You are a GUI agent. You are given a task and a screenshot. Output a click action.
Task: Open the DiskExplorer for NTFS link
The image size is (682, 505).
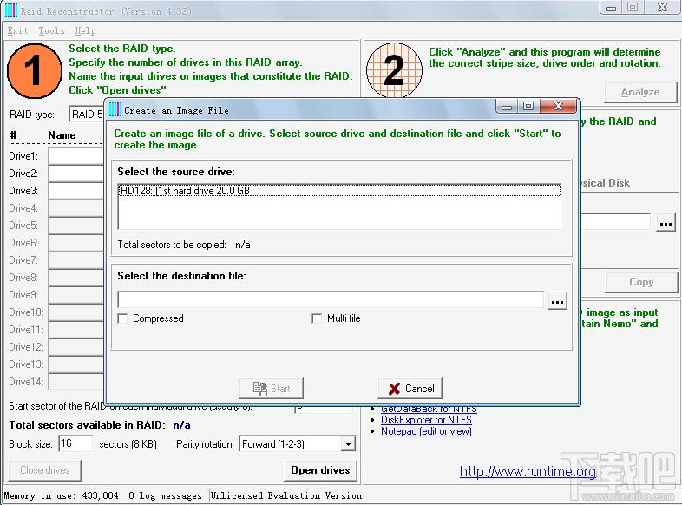(x=426, y=420)
